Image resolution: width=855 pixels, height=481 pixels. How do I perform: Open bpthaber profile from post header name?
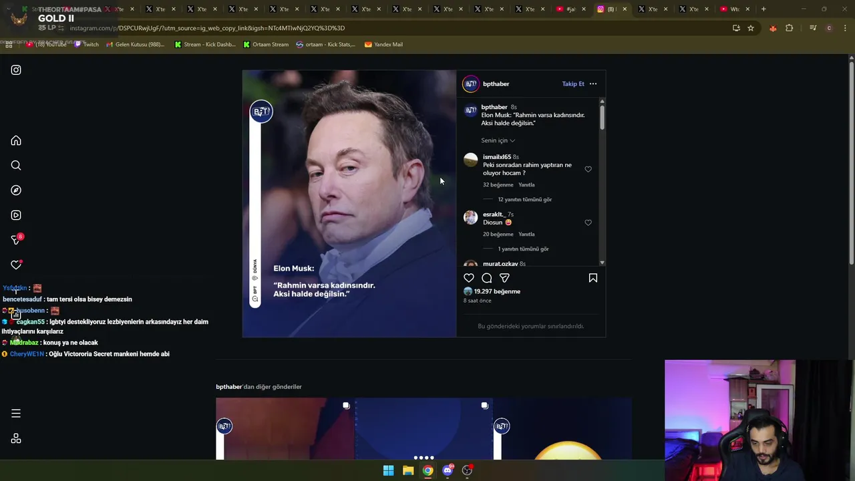496,84
